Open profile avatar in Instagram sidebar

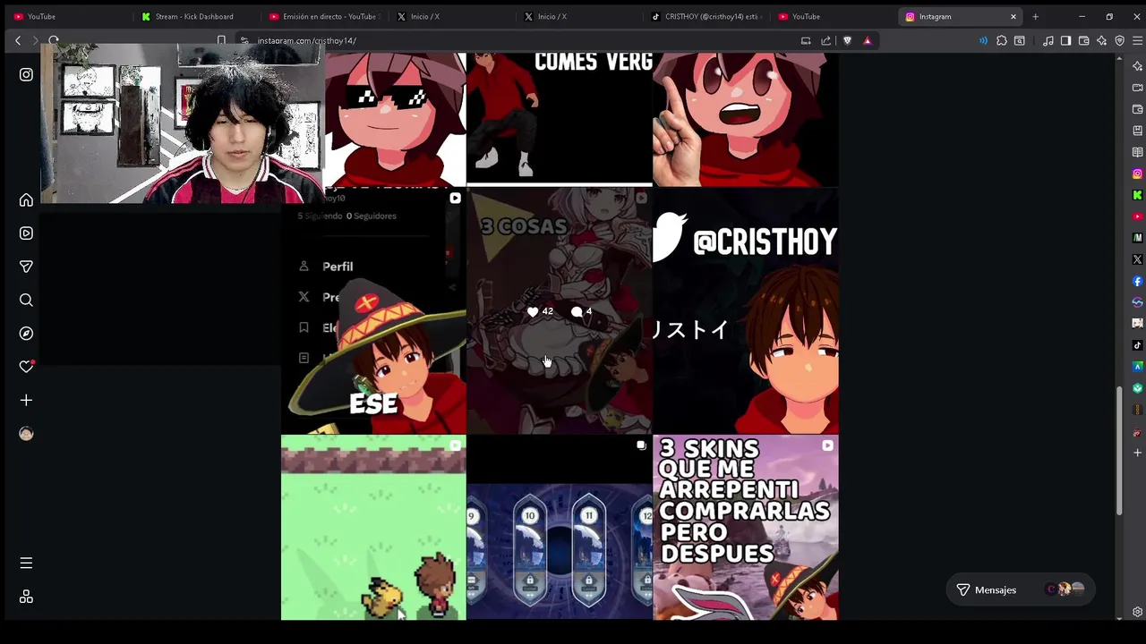26,434
